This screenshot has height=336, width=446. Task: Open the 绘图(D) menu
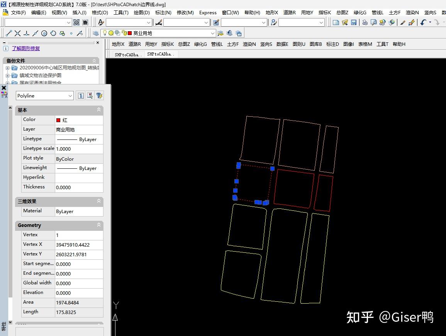tap(141, 13)
